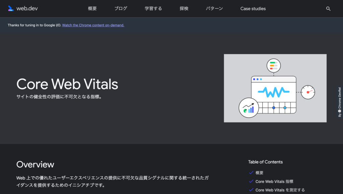The width and height of the screenshot is (343, 194).
Task: Select パターン in the top navigation
Action: (x=214, y=9)
